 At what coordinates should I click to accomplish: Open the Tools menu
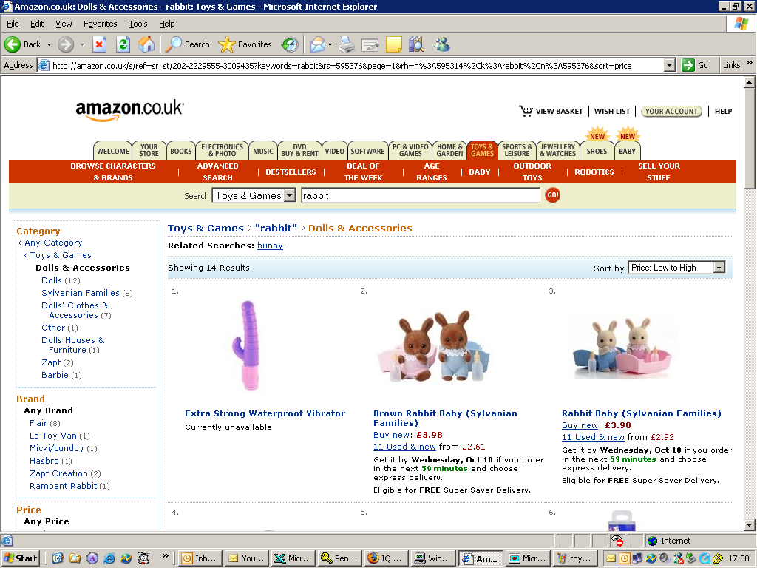click(x=138, y=24)
